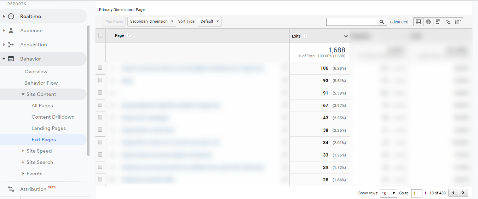
Task: Click the search magnifier button
Action: point(382,22)
